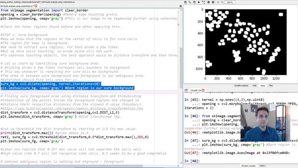Image resolution: width=298 pixels, height=168 pixels.
Task: Click '#Check the total regions found' comment
Action: [61, 27]
